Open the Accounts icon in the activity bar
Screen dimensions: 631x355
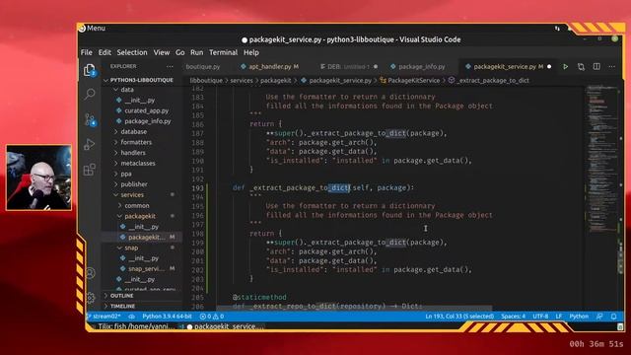[90, 273]
